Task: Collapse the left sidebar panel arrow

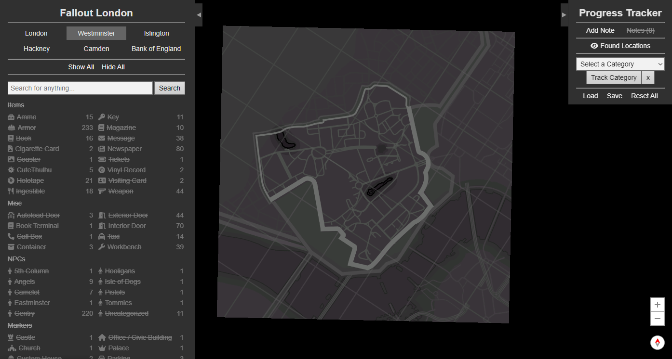Action: point(199,15)
